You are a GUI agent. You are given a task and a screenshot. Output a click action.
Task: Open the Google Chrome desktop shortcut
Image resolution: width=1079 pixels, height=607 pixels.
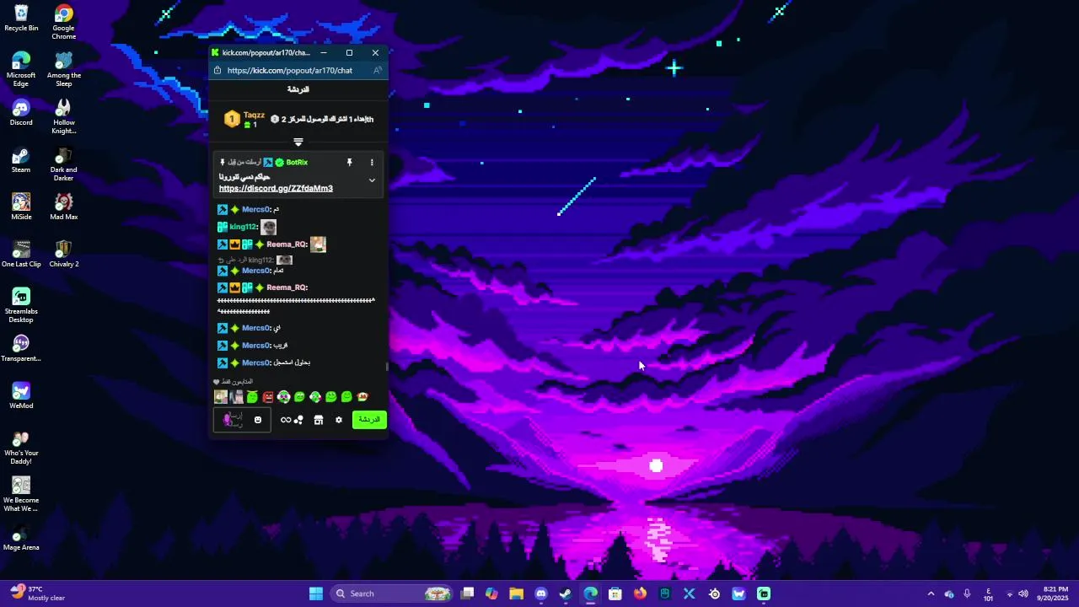point(64,22)
